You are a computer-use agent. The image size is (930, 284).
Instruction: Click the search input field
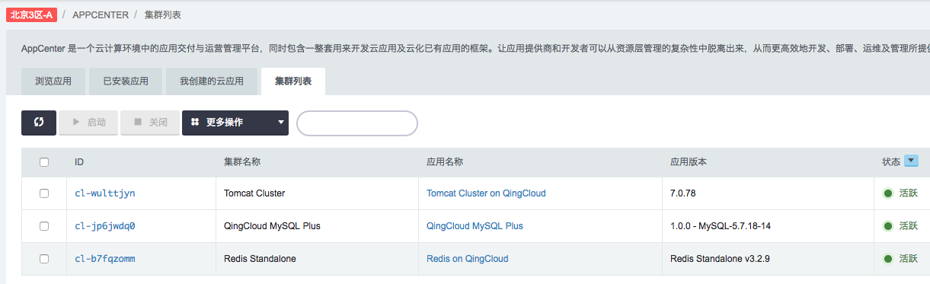(357, 123)
